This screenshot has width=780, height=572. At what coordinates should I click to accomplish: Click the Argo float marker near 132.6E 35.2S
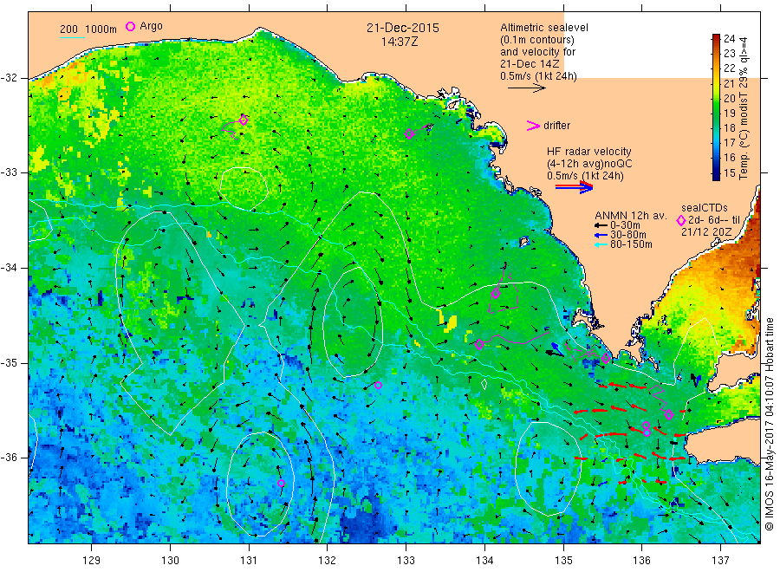click(x=378, y=385)
